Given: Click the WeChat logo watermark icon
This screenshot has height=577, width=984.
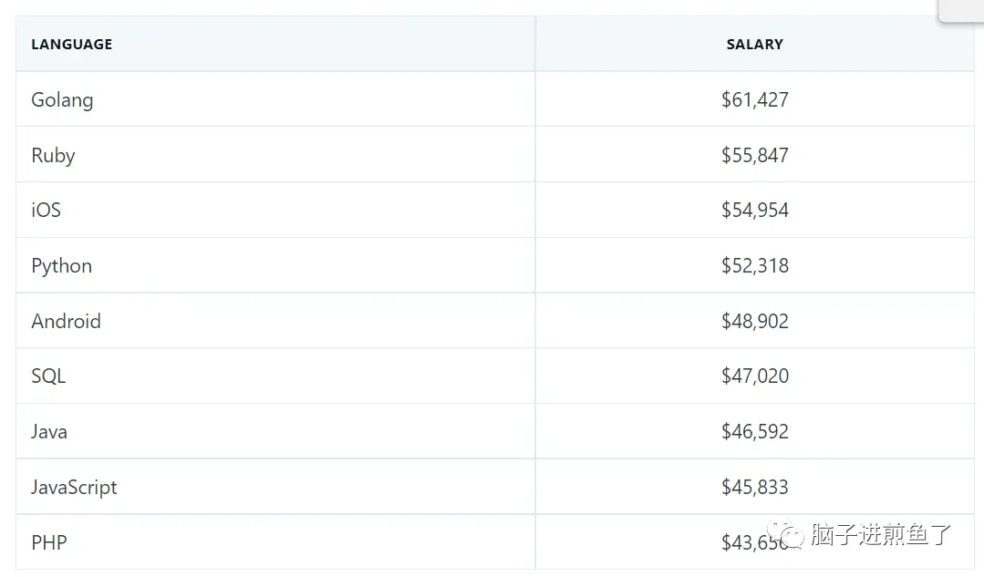Looking at the screenshot, I should pyautogui.click(x=786, y=534).
